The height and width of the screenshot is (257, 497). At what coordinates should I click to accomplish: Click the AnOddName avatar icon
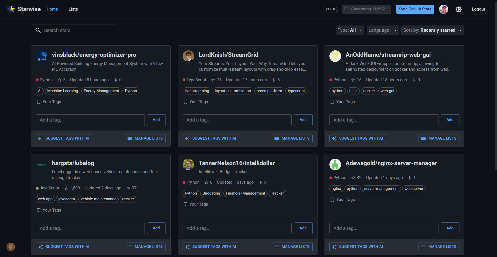coord(335,56)
